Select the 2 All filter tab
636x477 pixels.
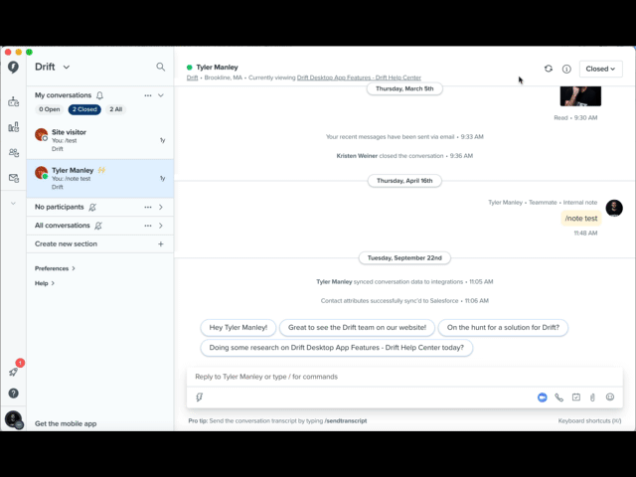click(116, 109)
